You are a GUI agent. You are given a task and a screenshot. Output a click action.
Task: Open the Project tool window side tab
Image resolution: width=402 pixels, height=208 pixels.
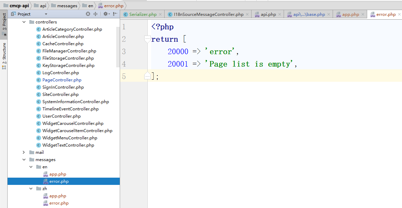[x=4, y=23]
